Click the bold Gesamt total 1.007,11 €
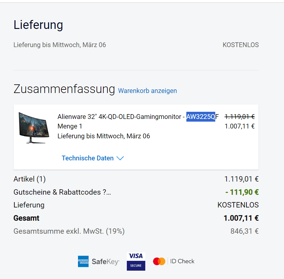Image resolution: width=284 pixels, height=279 pixels. click(x=241, y=218)
